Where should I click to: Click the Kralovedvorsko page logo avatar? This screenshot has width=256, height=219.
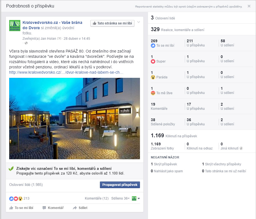15,26
